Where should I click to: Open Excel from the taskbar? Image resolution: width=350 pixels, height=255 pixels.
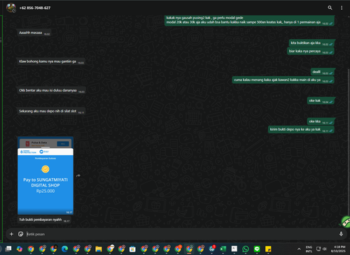tap(223, 249)
